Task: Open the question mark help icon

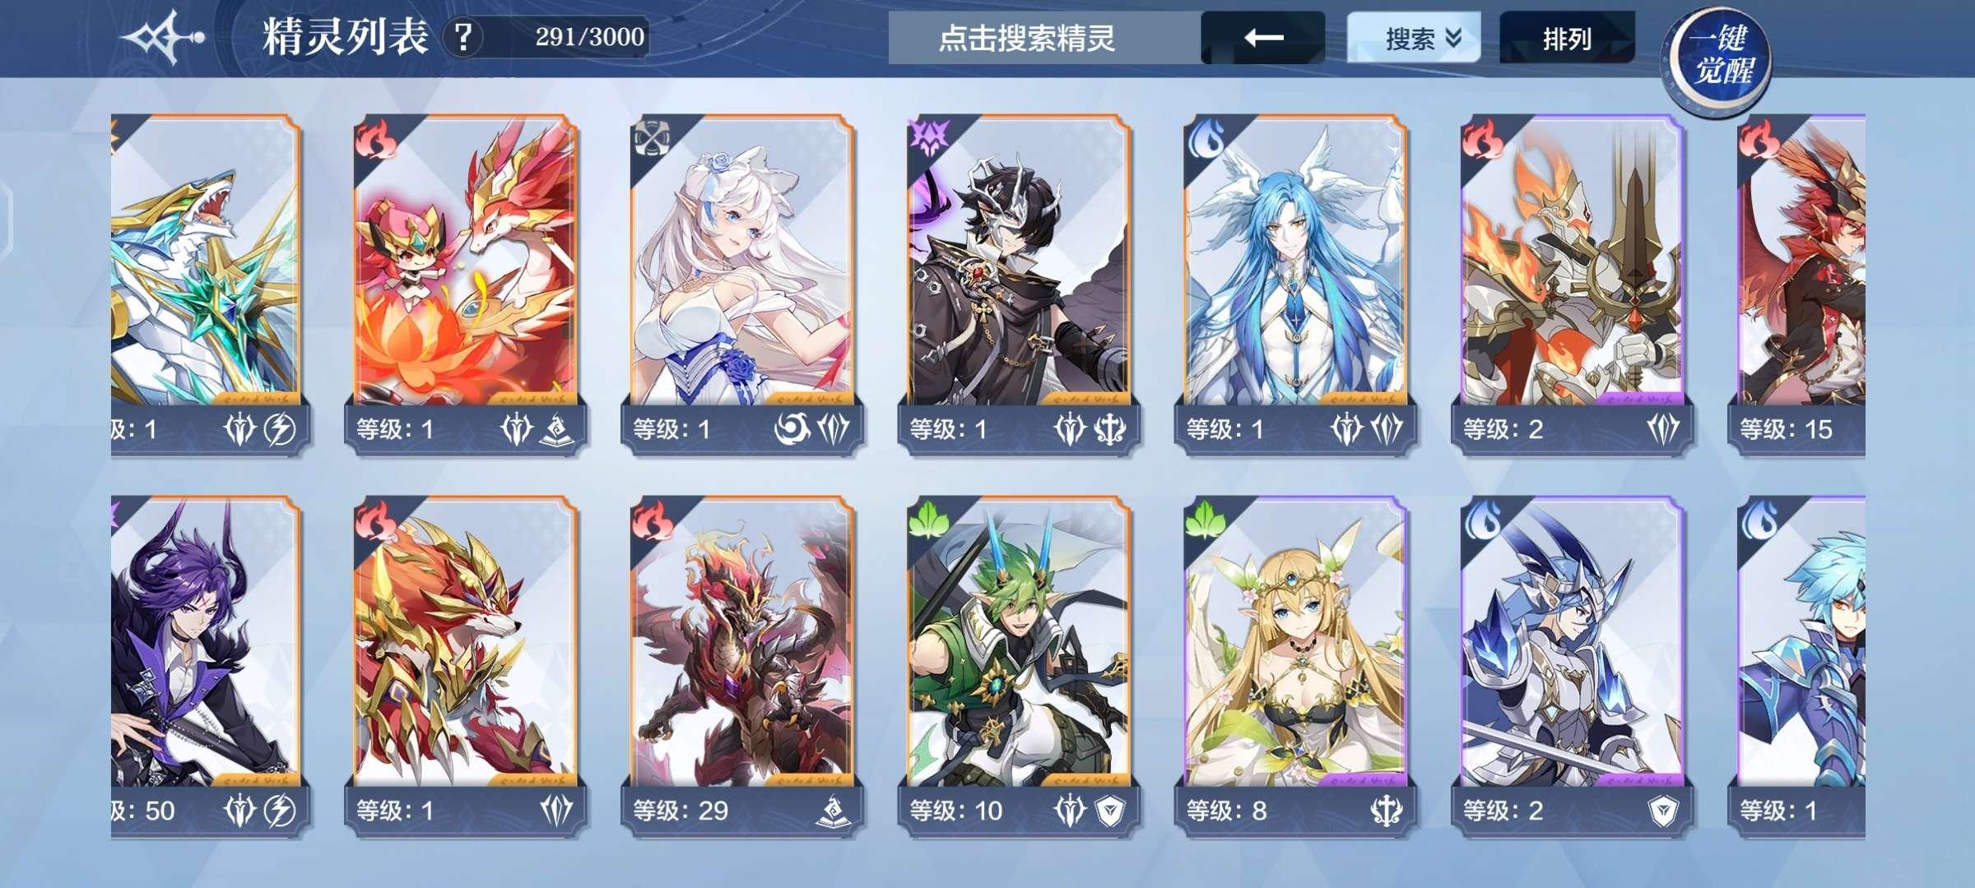Action: pos(464,37)
